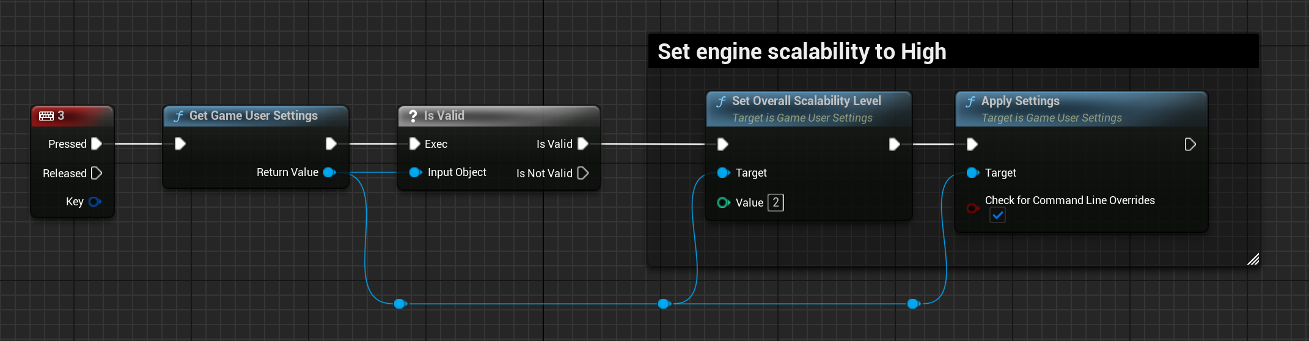This screenshot has width=1309, height=341.
Task: Click the function icon on Get Game User Settings header
Action: 178,116
